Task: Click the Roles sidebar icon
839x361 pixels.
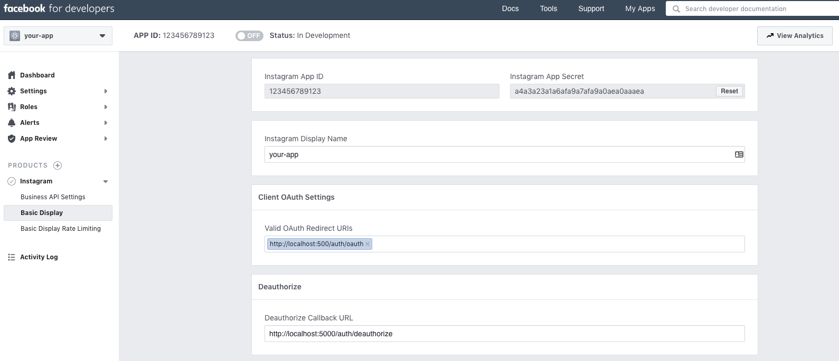Action: coord(12,107)
